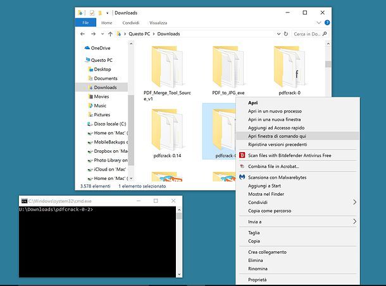The height and width of the screenshot is (286, 386).
Task: Click the cmd.exe window title bar icon
Action: [24, 201]
